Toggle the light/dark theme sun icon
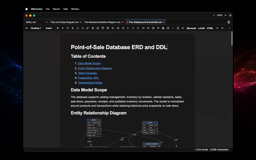Screen dimensions: 256x160 click(230, 15)
